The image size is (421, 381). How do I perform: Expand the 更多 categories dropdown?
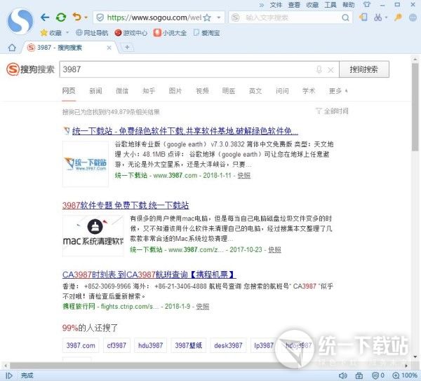point(338,91)
